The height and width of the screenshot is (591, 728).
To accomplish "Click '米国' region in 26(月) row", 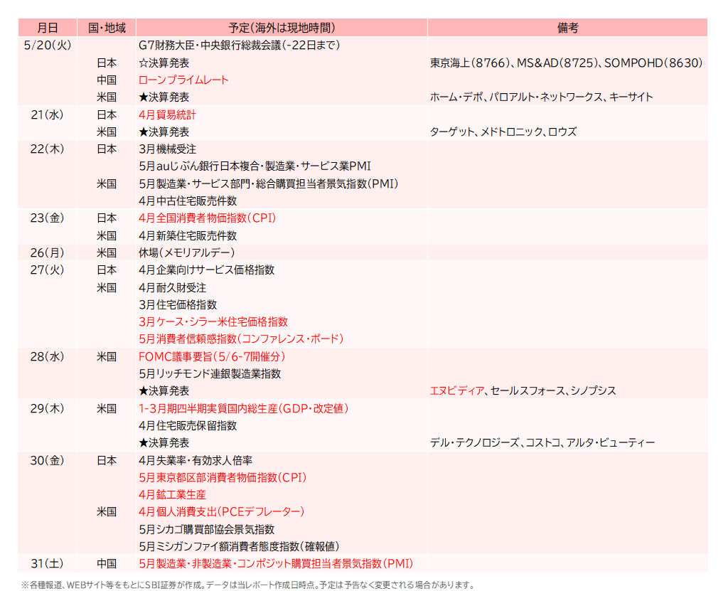I will pyautogui.click(x=107, y=252).
